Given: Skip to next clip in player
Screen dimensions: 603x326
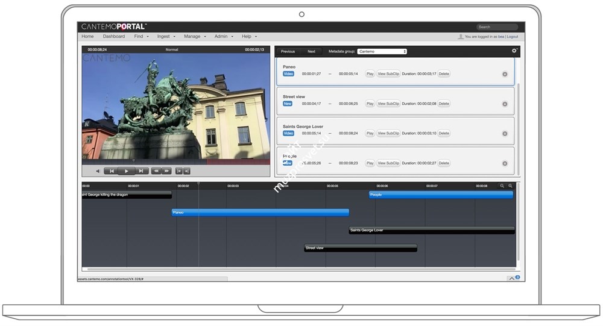Looking at the screenshot, I should click(140, 171).
